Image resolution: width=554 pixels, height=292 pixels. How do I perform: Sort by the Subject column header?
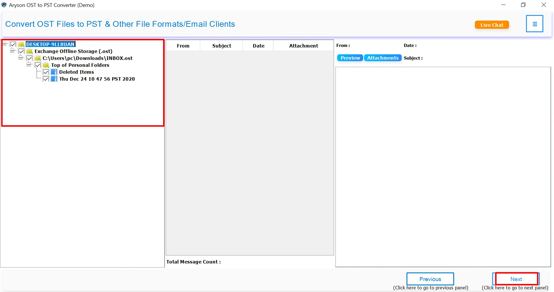222,46
